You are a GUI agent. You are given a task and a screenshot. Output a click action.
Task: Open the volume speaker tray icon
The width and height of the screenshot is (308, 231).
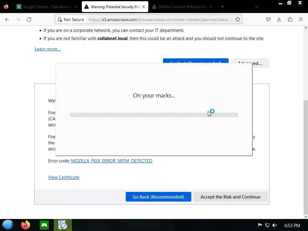[275, 225]
